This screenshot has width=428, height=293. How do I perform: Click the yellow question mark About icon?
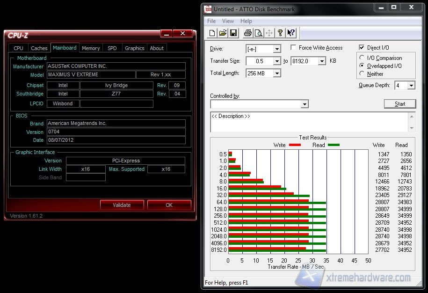[x=280, y=33]
